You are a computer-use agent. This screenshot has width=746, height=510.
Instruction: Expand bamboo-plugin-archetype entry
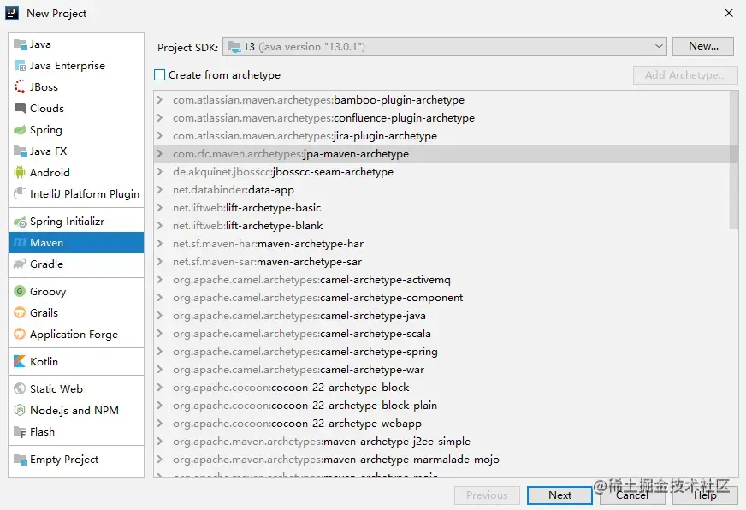pyautogui.click(x=160, y=100)
